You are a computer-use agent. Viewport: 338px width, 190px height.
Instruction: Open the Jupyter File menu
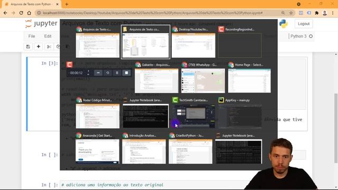click(32, 36)
